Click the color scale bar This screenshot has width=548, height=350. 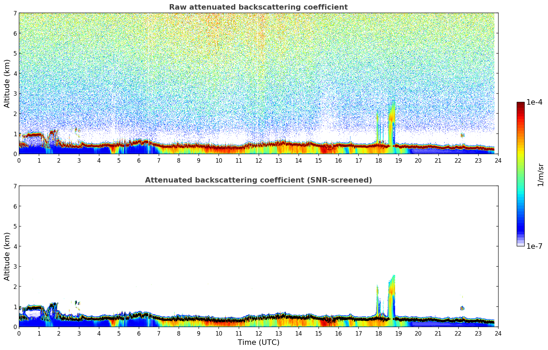521,174
